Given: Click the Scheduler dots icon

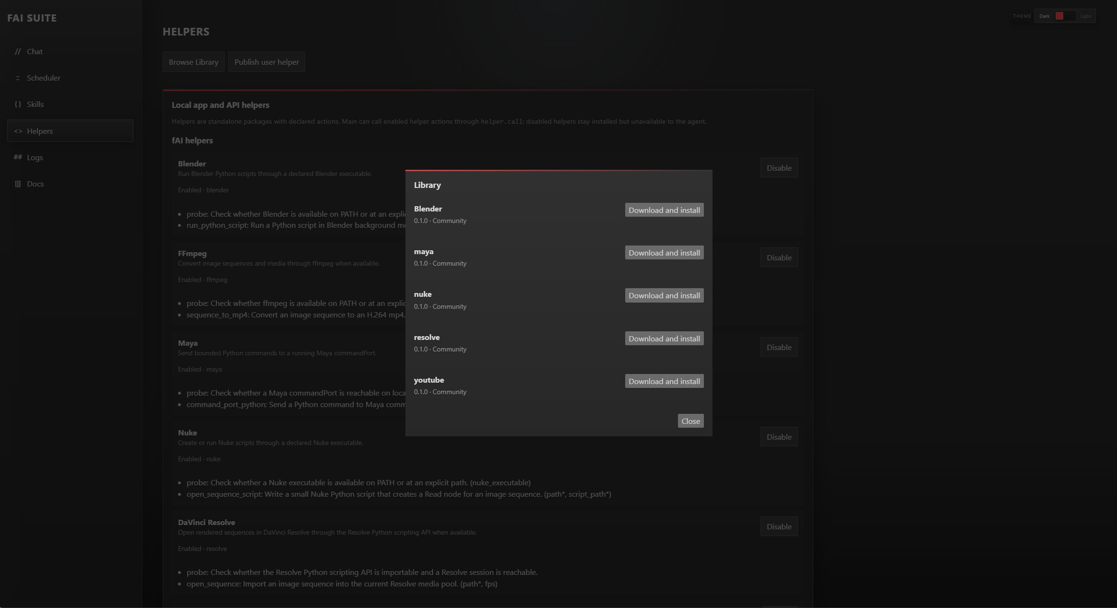Looking at the screenshot, I should pos(18,78).
